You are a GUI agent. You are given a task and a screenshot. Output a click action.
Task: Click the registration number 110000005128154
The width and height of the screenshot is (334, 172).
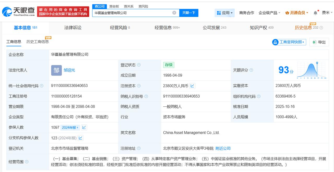pos(67,96)
